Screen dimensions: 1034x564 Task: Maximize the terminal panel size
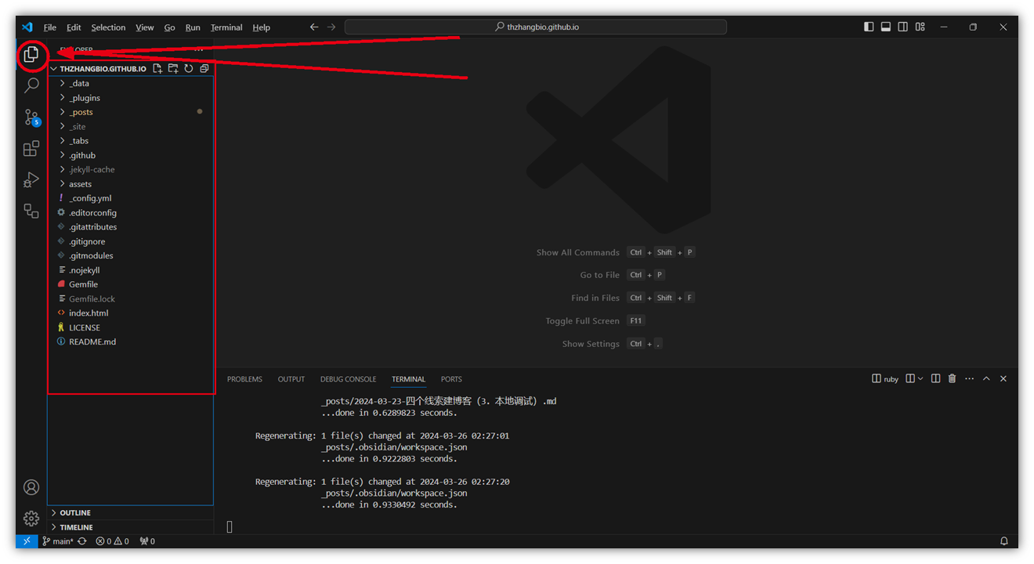pyautogui.click(x=986, y=378)
